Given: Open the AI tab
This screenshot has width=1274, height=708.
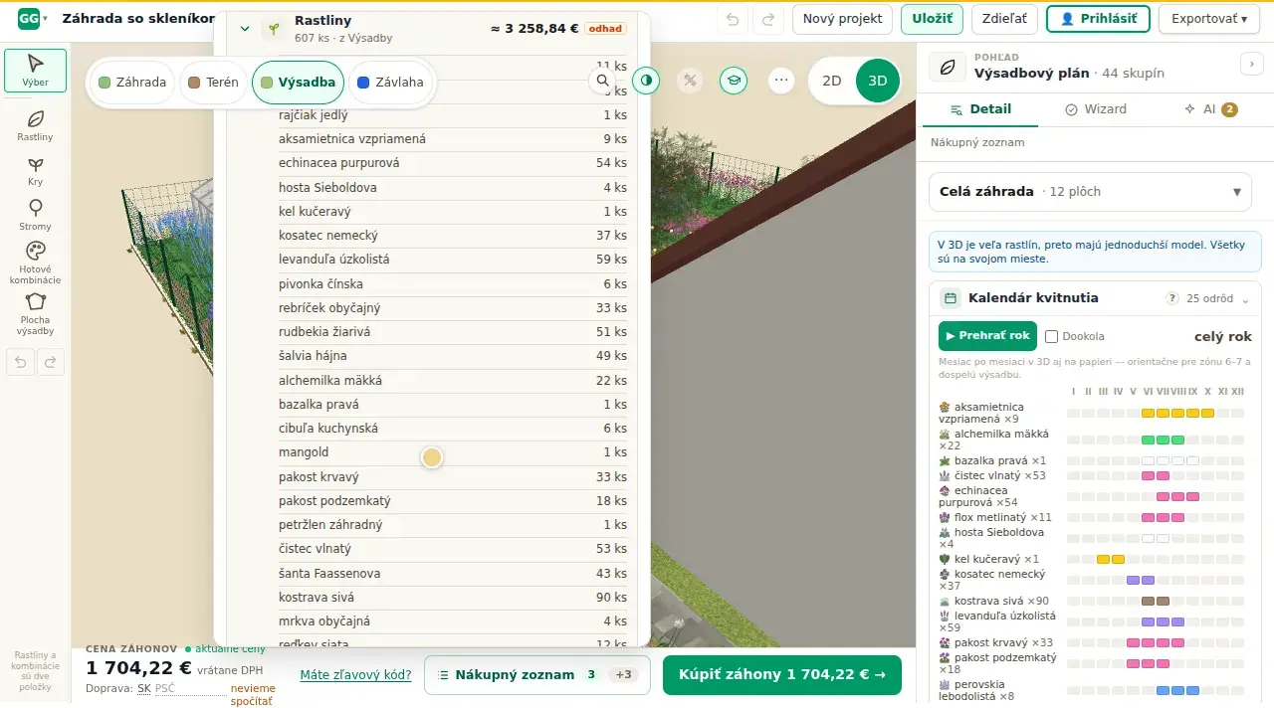Looking at the screenshot, I should point(1210,109).
